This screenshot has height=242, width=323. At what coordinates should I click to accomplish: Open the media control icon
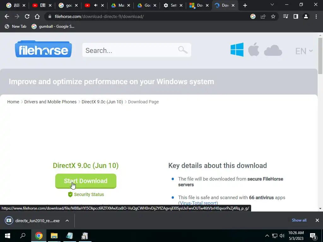pyautogui.click(x=285, y=16)
